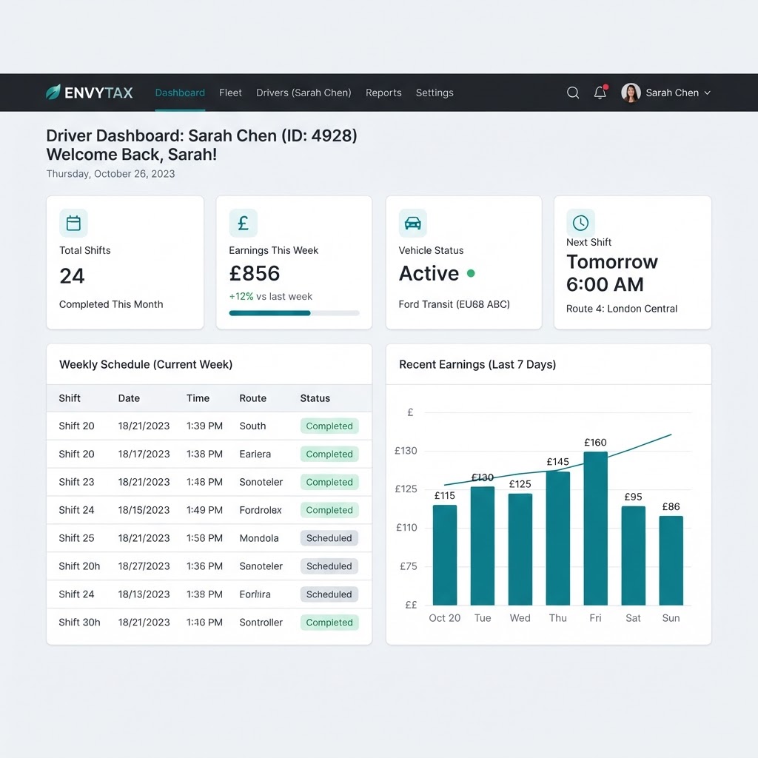Click the Recent Earnings (Last 7 Days) title
The width and height of the screenshot is (758, 758).
click(x=477, y=364)
